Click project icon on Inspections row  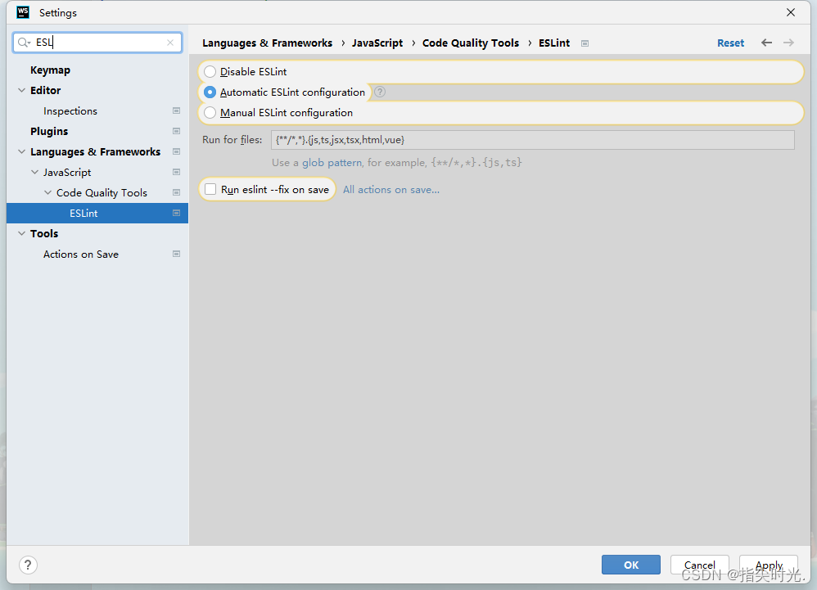176,111
